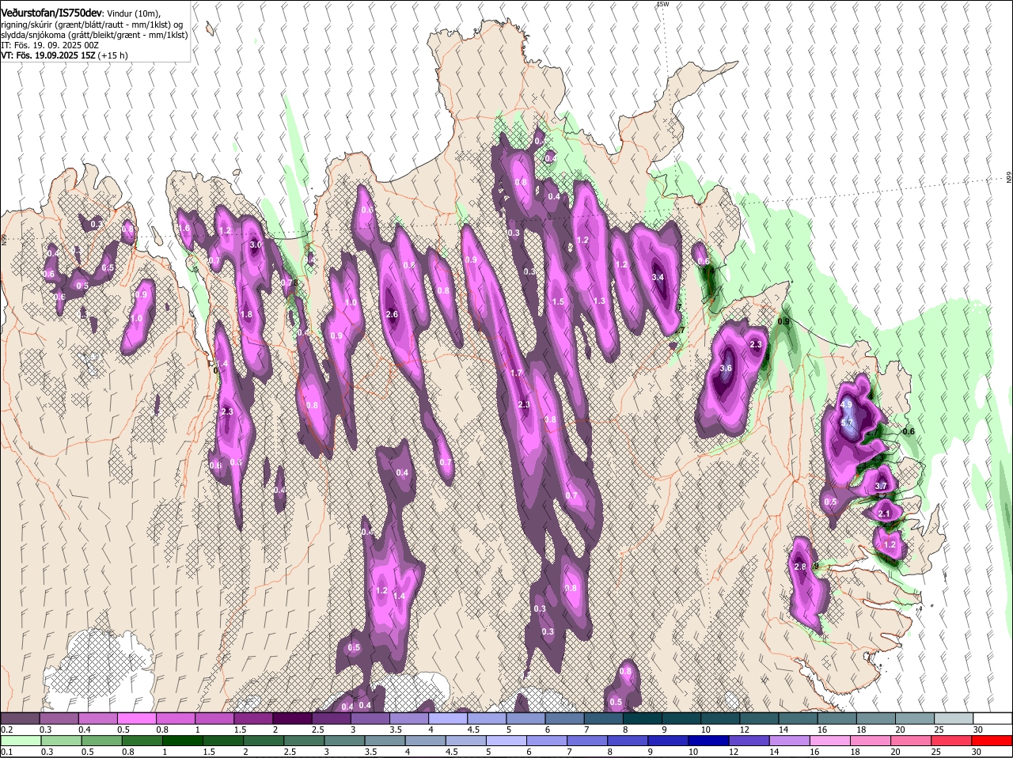Select the 4.9 precipitation value on the map
This screenshot has width=1013, height=758.
pos(846,404)
